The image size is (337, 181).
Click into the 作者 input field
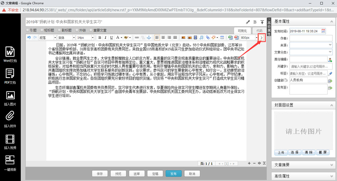(311, 38)
